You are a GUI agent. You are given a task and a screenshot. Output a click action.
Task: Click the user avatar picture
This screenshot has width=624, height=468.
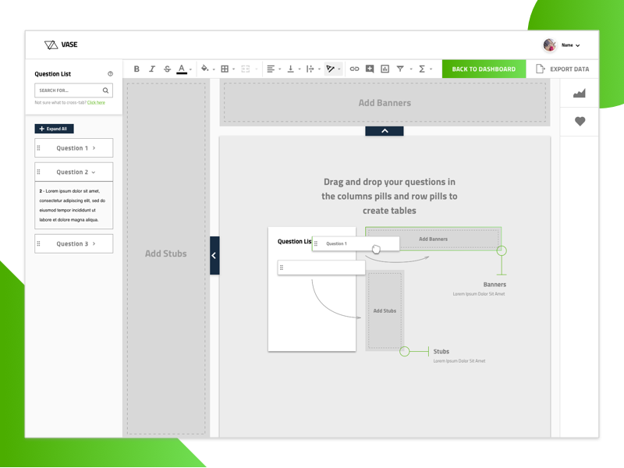pos(550,45)
